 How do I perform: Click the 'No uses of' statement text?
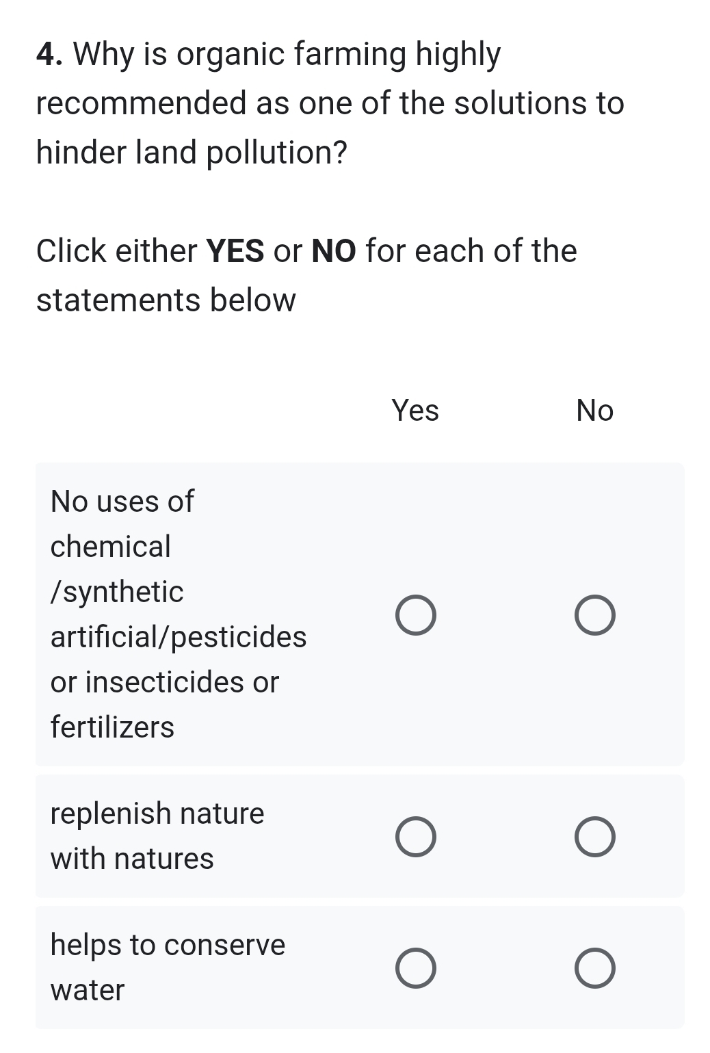(x=122, y=502)
